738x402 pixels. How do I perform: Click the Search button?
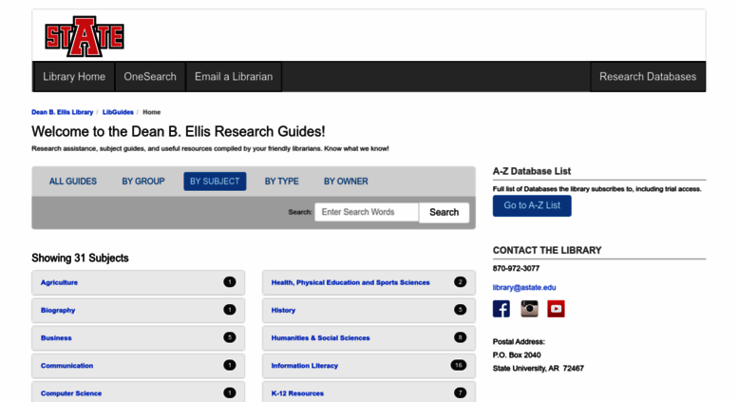click(444, 212)
